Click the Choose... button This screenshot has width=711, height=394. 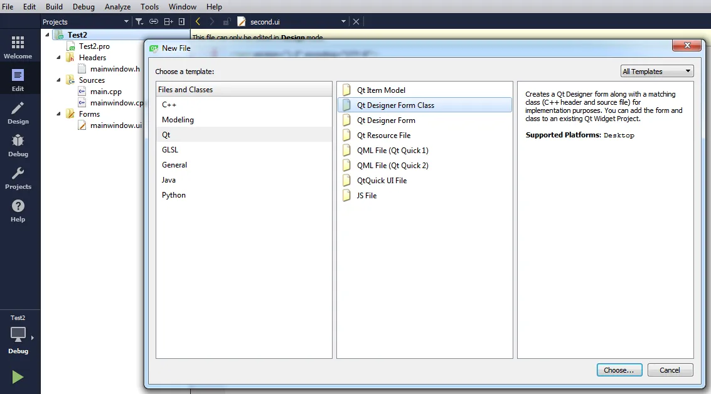tap(619, 370)
